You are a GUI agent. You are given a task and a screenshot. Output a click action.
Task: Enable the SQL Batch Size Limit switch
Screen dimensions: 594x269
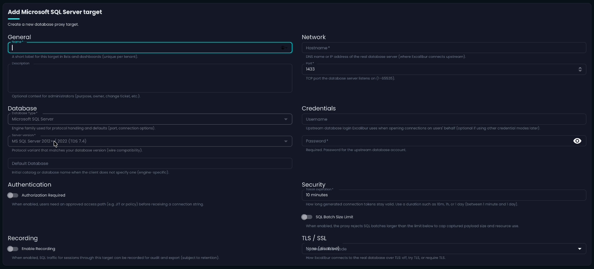pyautogui.click(x=307, y=217)
